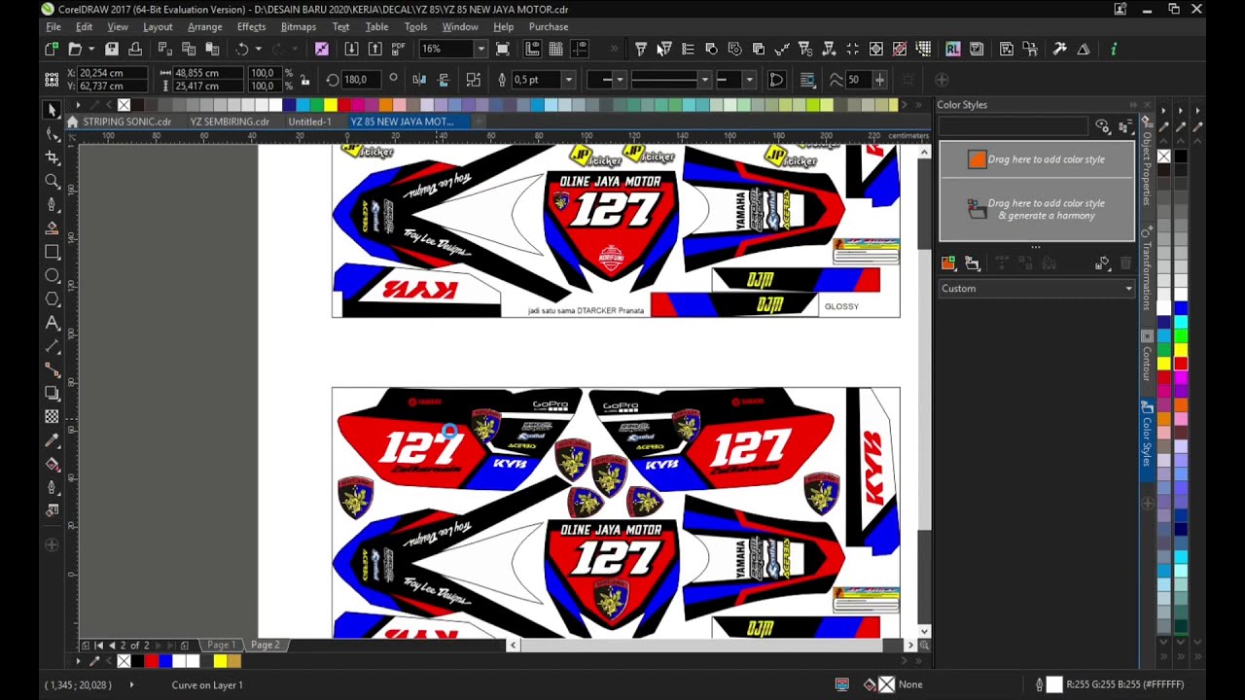Click the Export icon
Viewport: 1245px width, 700px height.
tap(374, 49)
